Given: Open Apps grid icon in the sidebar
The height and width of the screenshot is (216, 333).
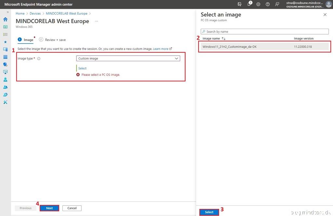Looking at the screenshot, I should coord(5,57).
